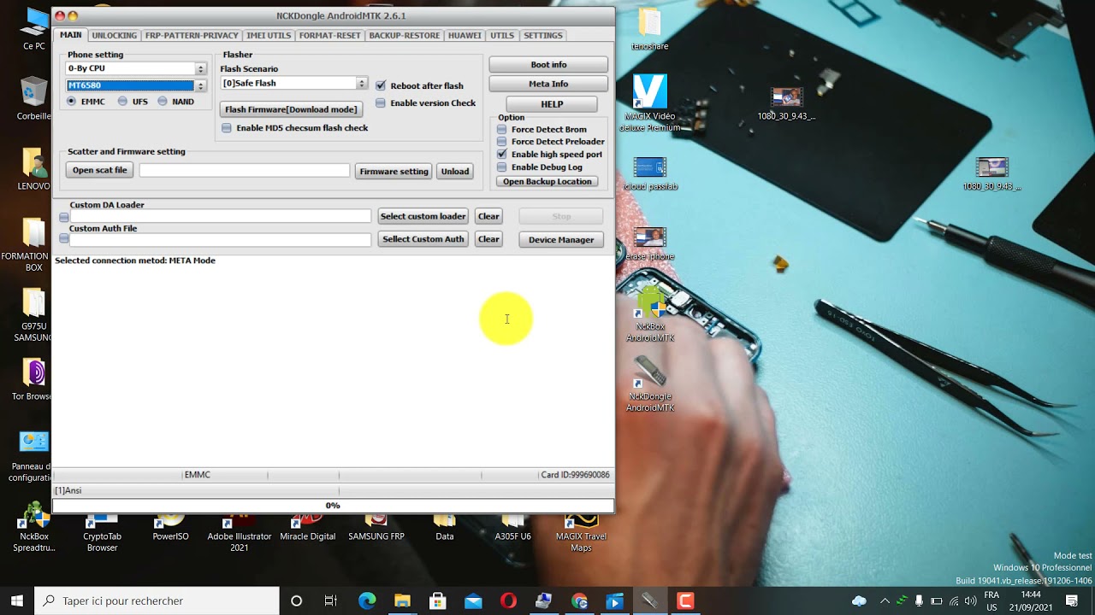The width and height of the screenshot is (1095, 615).
Task: Open the FRP-PATTERN-PRIVACY tab
Action: (x=192, y=36)
